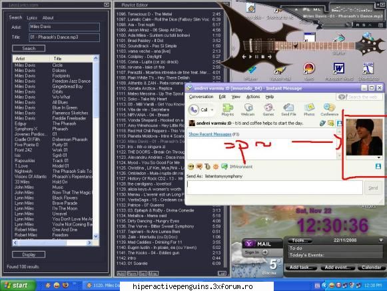The width and height of the screenshot is (387, 291).
Task: Click the Display button
Action: [29, 254]
